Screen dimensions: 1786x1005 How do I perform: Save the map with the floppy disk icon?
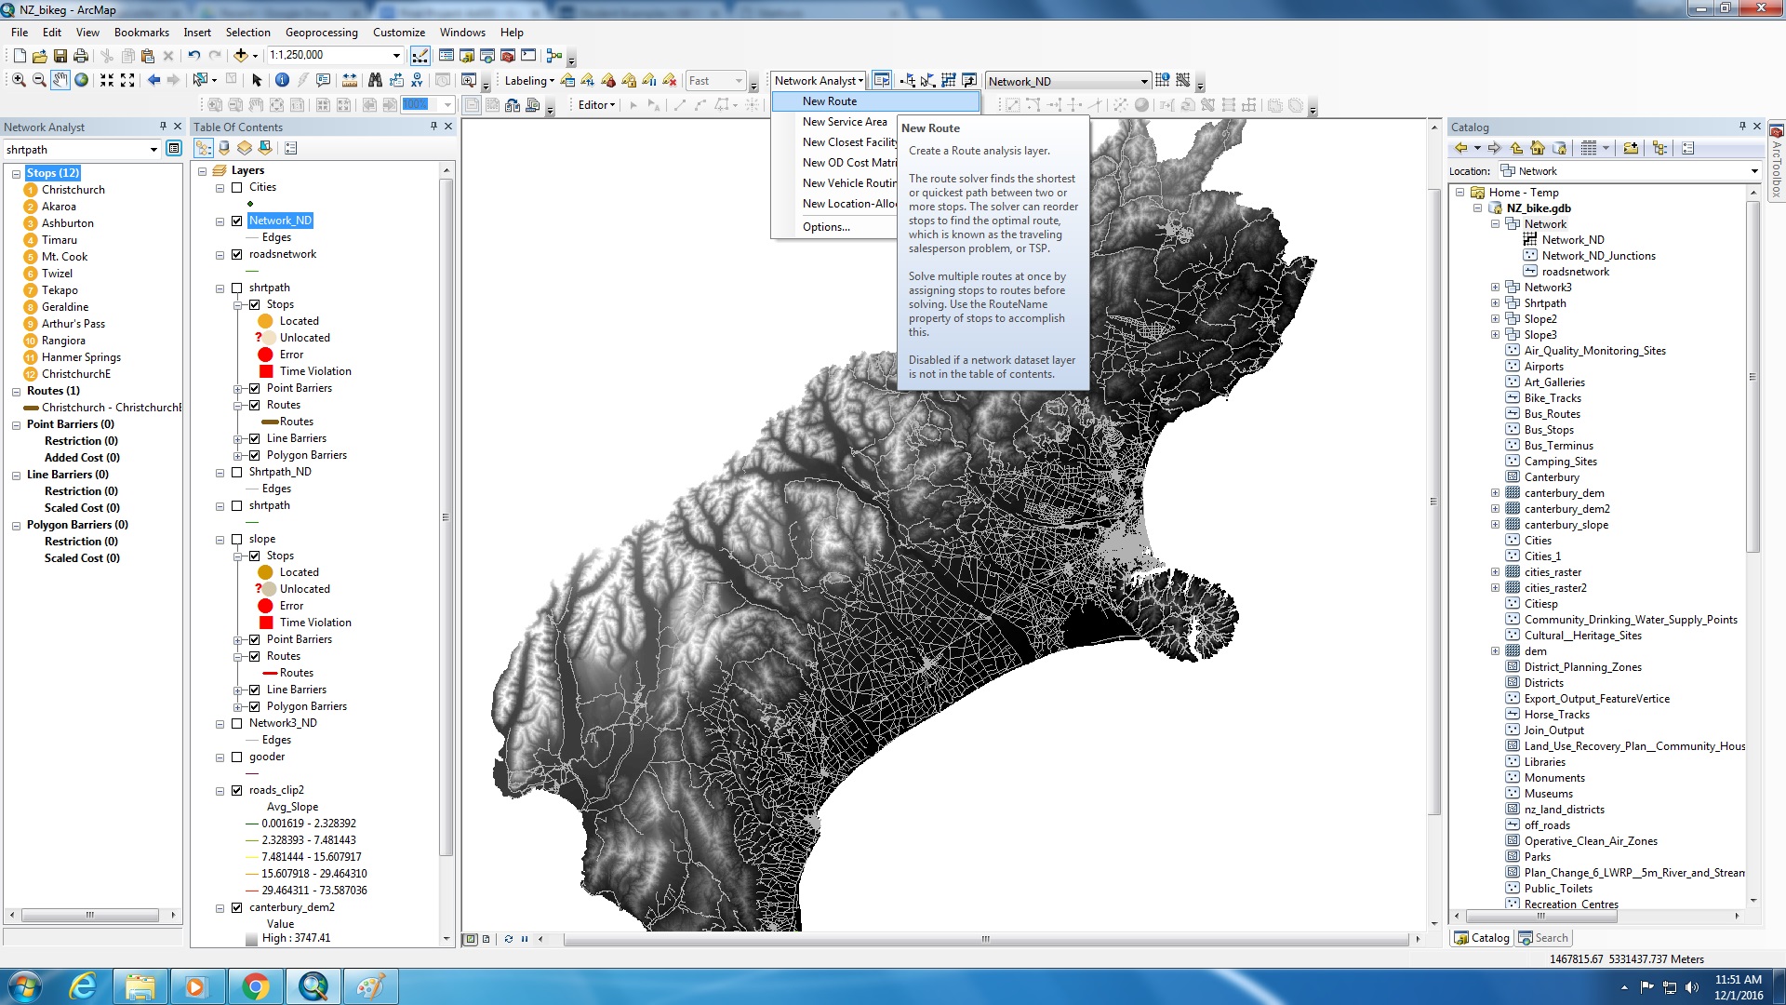[x=60, y=56]
